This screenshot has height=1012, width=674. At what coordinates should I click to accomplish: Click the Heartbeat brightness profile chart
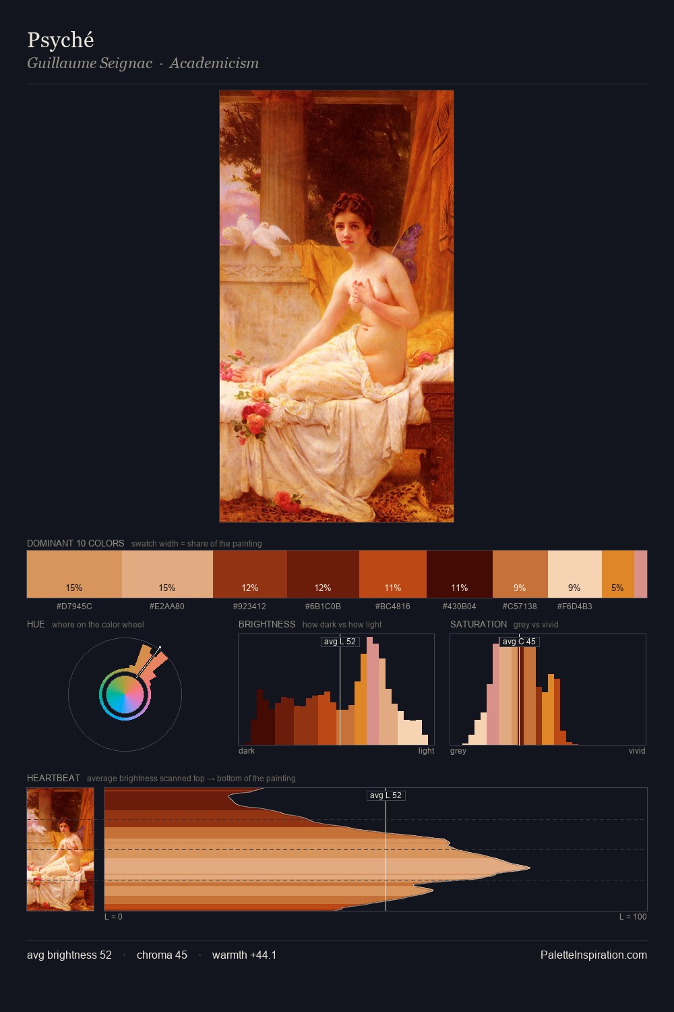pos(375,849)
